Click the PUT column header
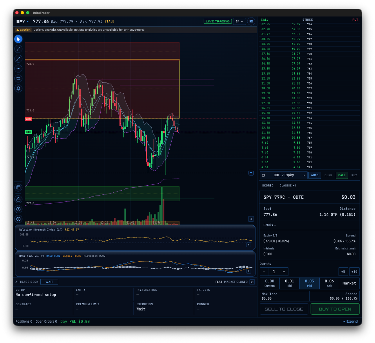Screen dimensions: 375x343 pos(355,20)
